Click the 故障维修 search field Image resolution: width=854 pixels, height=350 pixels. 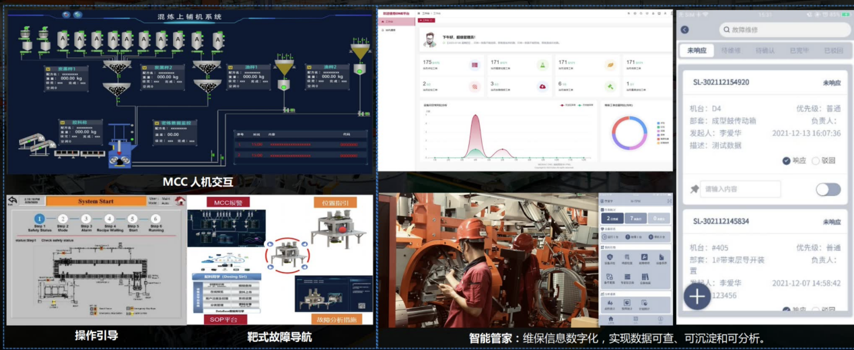pos(781,30)
